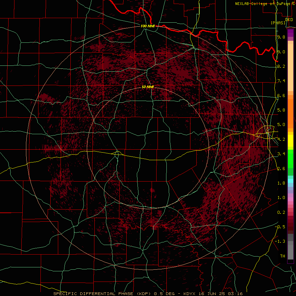Click the 3.4 value on color scale
Image resolution: width=296 pixels, height=296 pixels.
point(281,154)
